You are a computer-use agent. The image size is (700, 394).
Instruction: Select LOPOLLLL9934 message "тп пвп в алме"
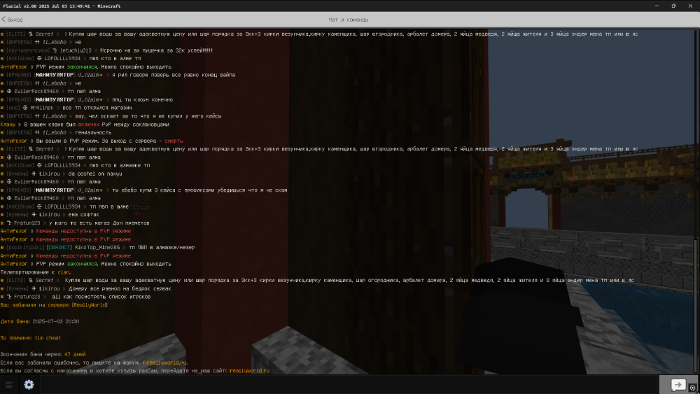pos(64,206)
